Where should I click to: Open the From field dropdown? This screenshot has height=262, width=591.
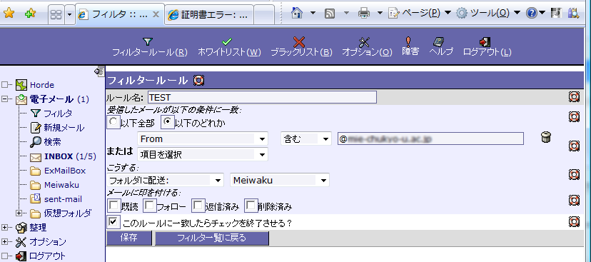pos(203,138)
